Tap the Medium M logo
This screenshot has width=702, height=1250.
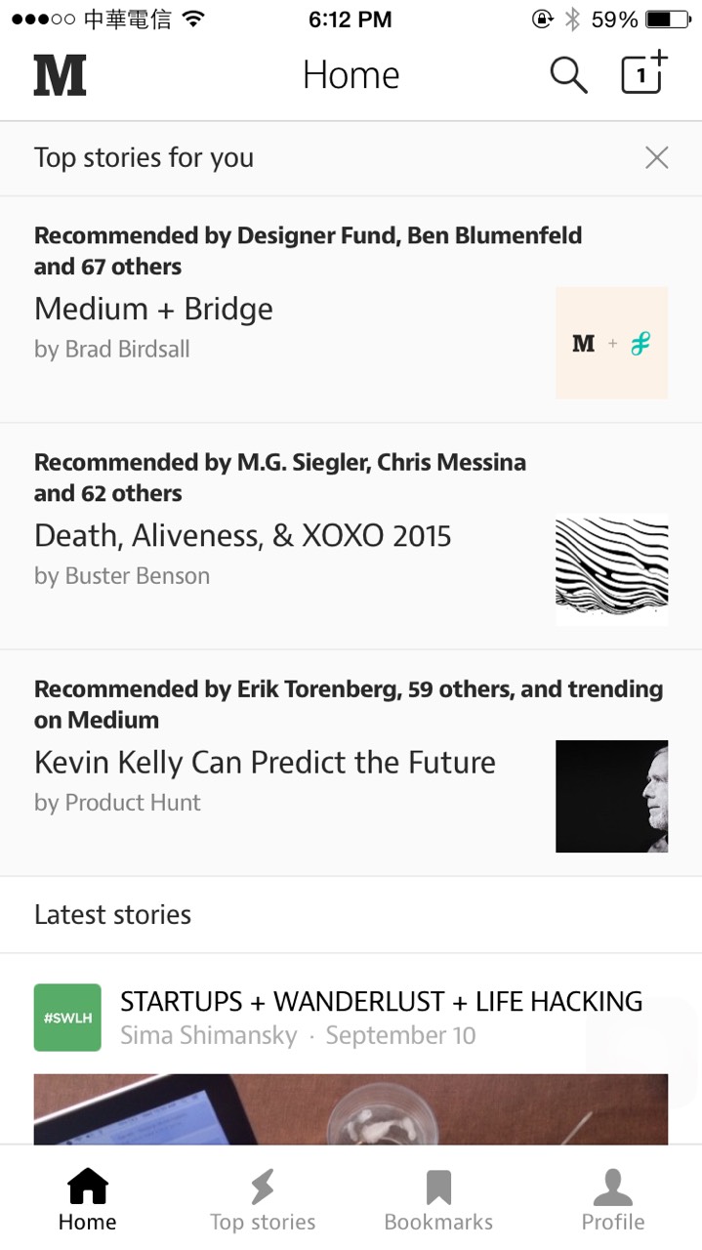coord(61,75)
